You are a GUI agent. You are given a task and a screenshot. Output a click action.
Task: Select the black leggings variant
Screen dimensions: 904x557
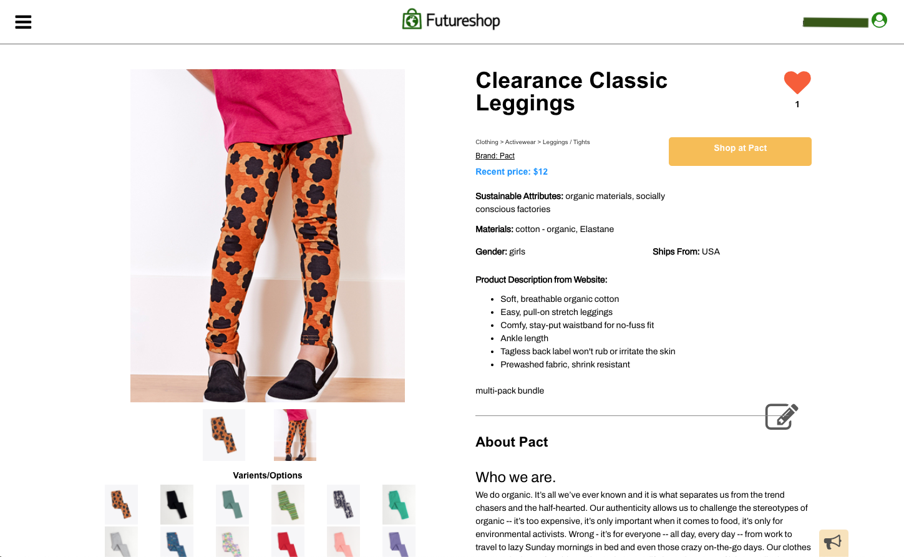point(177,505)
